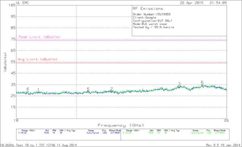Click 'Sweep' header in right table

195,131
